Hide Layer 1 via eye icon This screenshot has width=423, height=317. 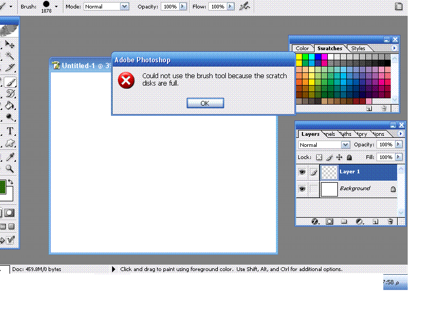coord(302,172)
